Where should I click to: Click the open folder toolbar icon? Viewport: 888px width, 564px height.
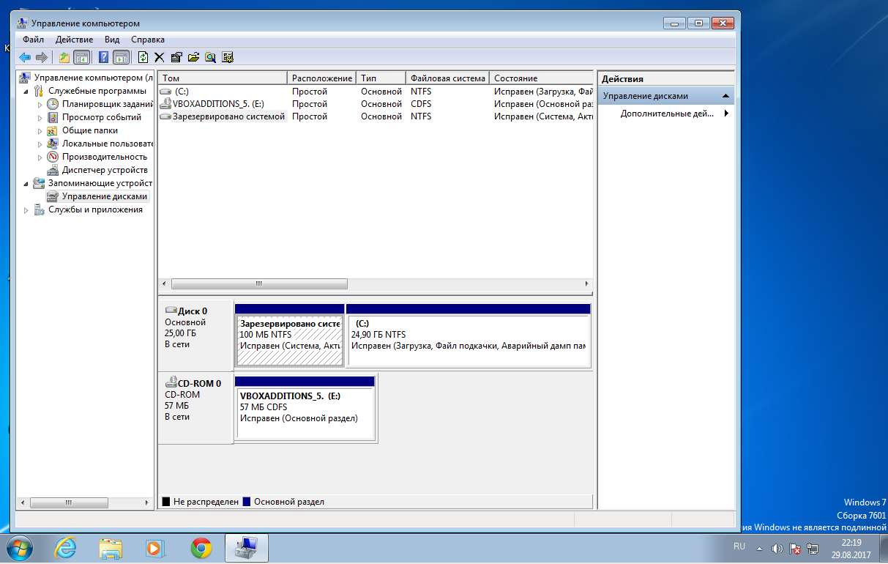(193, 57)
